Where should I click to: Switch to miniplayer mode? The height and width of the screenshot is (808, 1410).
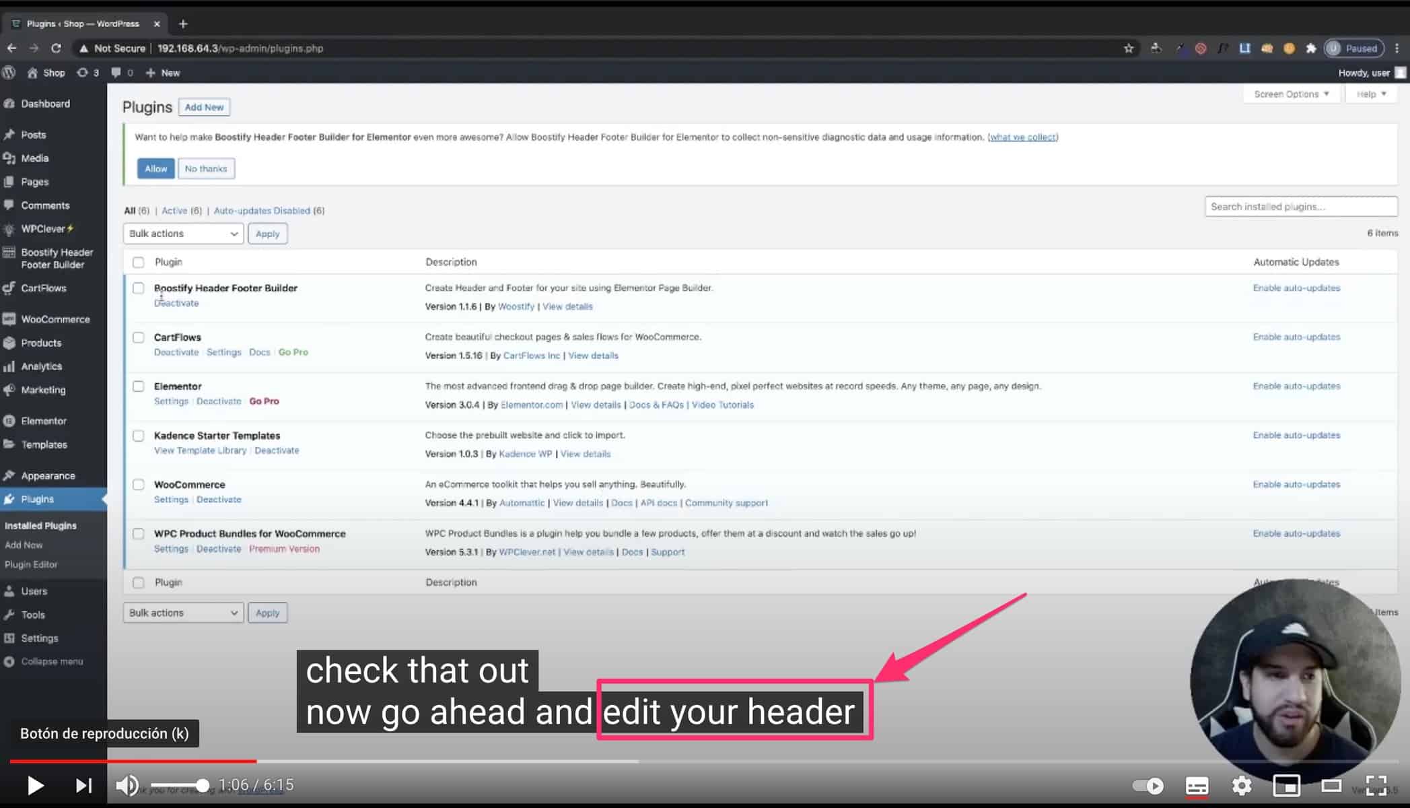[x=1286, y=786]
